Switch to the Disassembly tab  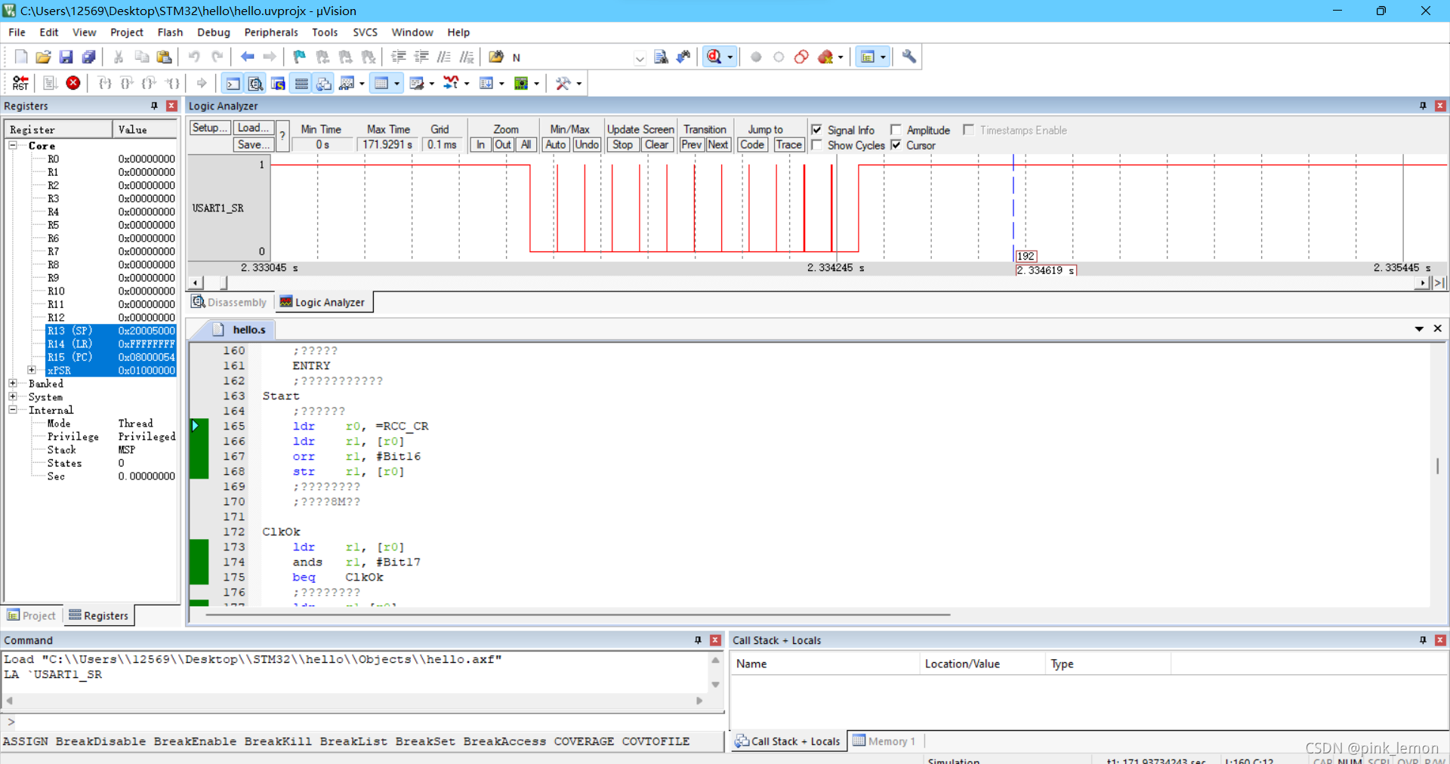click(x=230, y=302)
